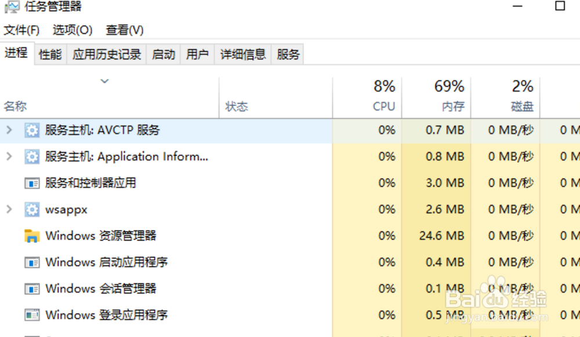Viewport: 580px width, 337px height.
Task: Collapse arrow above the 名称 column
Action: (105, 81)
